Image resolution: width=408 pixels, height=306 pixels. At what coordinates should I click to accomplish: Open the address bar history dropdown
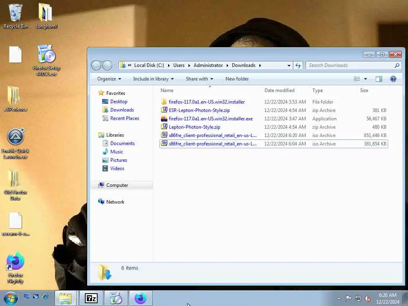[x=289, y=65]
